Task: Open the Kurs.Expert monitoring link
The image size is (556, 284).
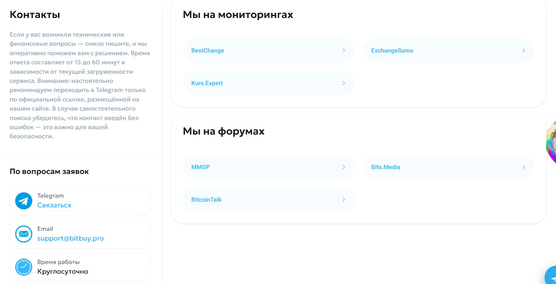Action: pyautogui.click(x=268, y=83)
